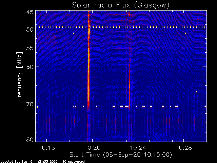The height and width of the screenshot is (163, 217).
Task: Select the BG subtracted footer note
Action: pos(74,162)
